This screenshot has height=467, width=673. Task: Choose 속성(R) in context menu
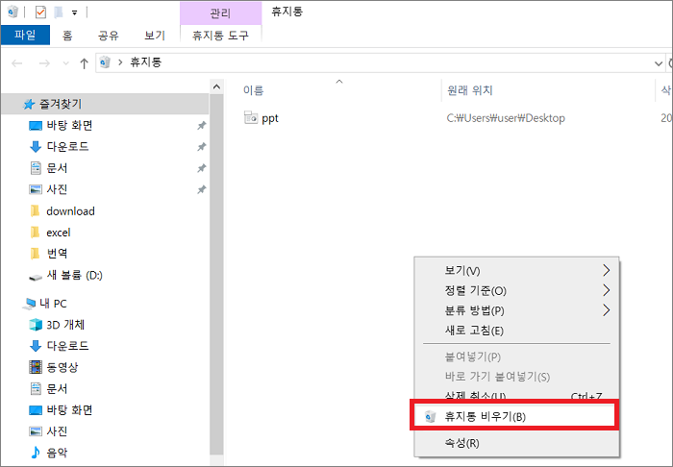pos(516,443)
